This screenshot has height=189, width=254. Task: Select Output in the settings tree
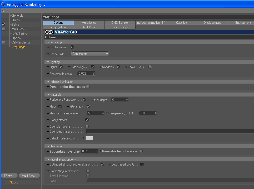tap(16, 20)
